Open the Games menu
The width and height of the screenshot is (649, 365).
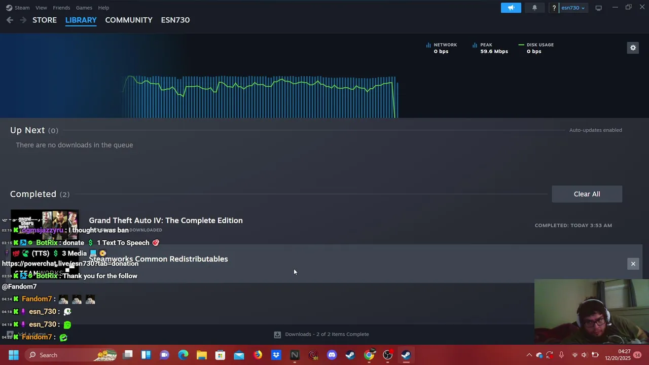84,8
